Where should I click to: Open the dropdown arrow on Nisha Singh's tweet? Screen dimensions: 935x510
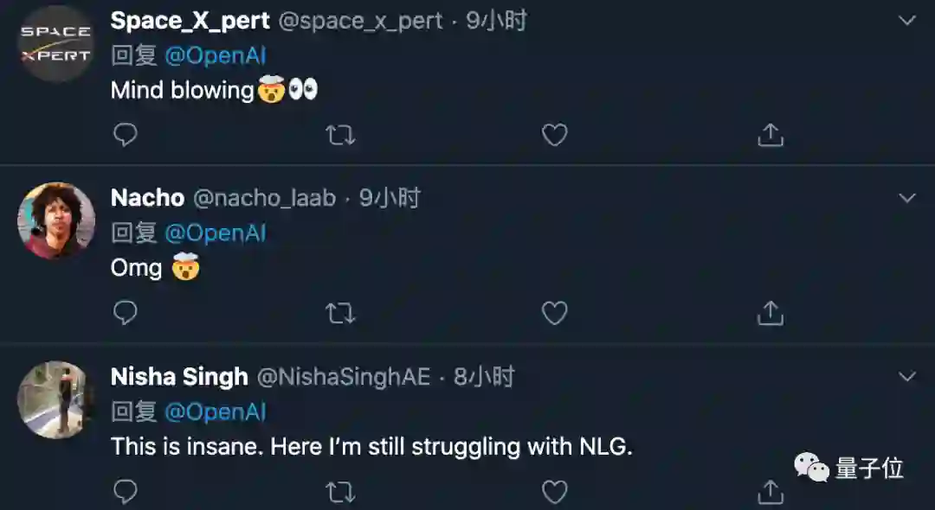(x=906, y=377)
